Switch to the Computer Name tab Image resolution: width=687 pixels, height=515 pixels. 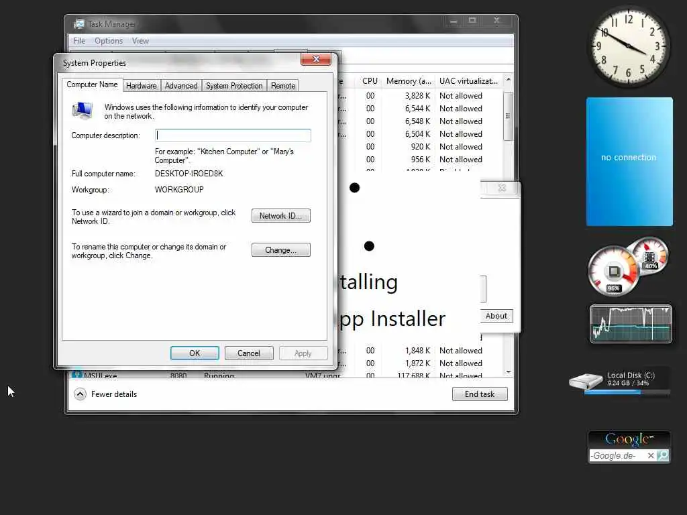point(92,85)
